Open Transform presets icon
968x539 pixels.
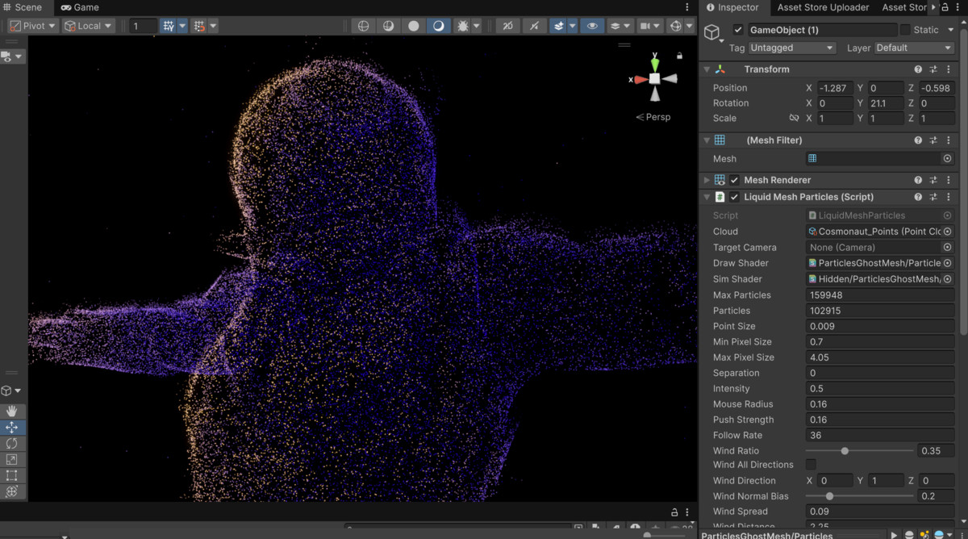(933, 69)
